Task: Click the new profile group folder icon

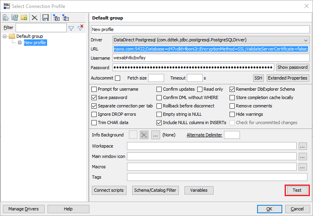Action: point(24,18)
